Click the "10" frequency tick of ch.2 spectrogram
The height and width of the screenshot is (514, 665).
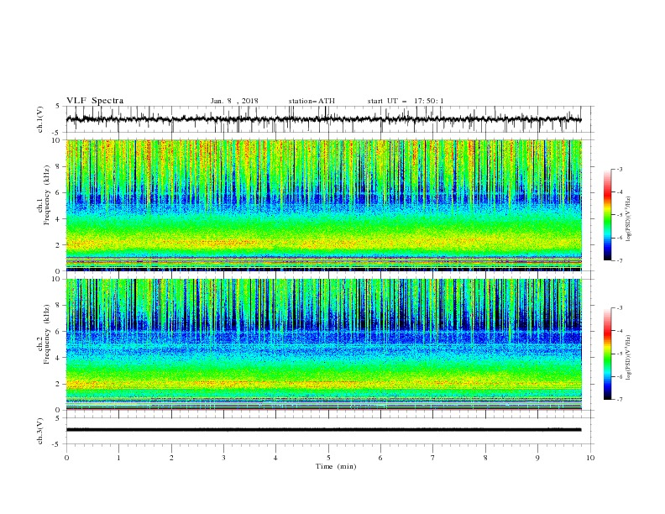tap(55, 279)
